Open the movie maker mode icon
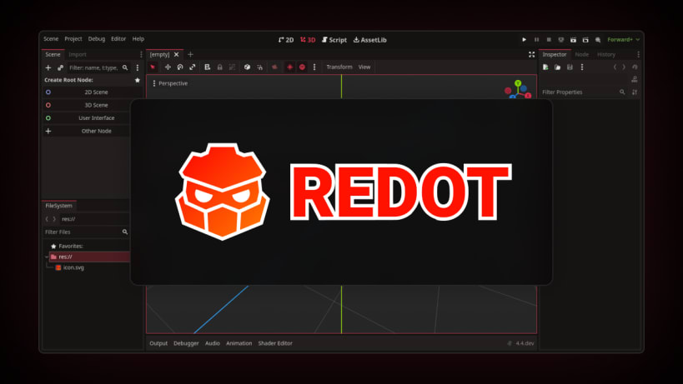 598,40
